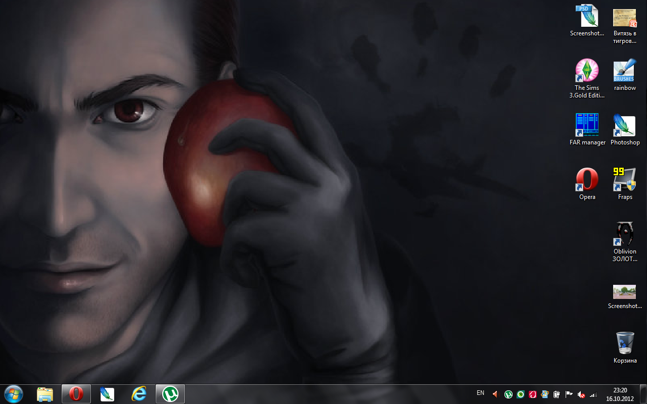Click the clock showing 23:20
The width and height of the screenshot is (647, 404).
[x=620, y=394]
